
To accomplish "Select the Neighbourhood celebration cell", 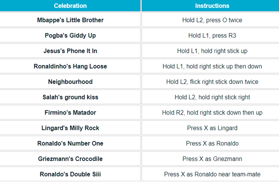I will 70,82.
